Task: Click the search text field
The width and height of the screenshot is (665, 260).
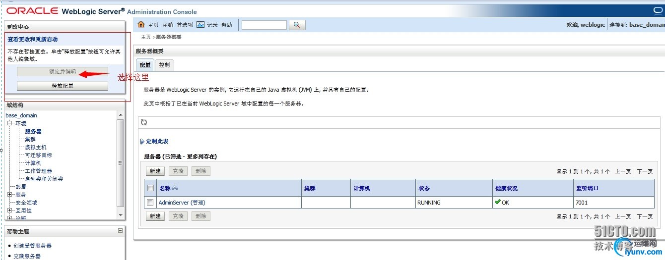Action: click(264, 25)
